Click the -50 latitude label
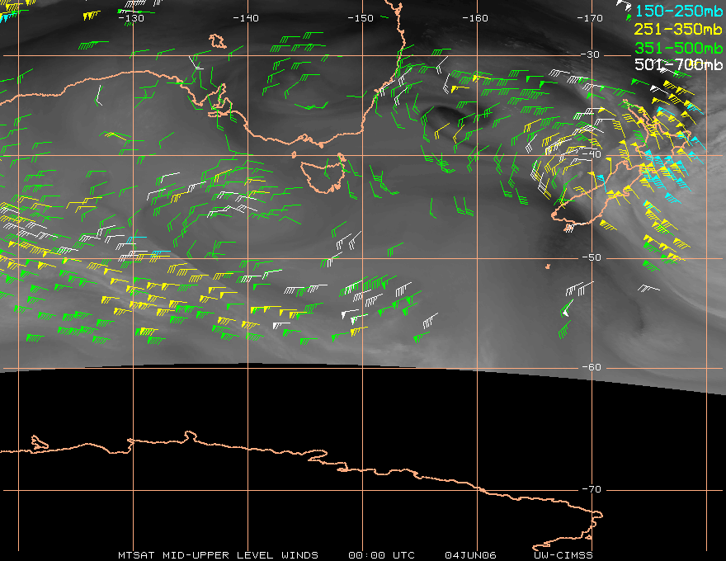 click(592, 257)
